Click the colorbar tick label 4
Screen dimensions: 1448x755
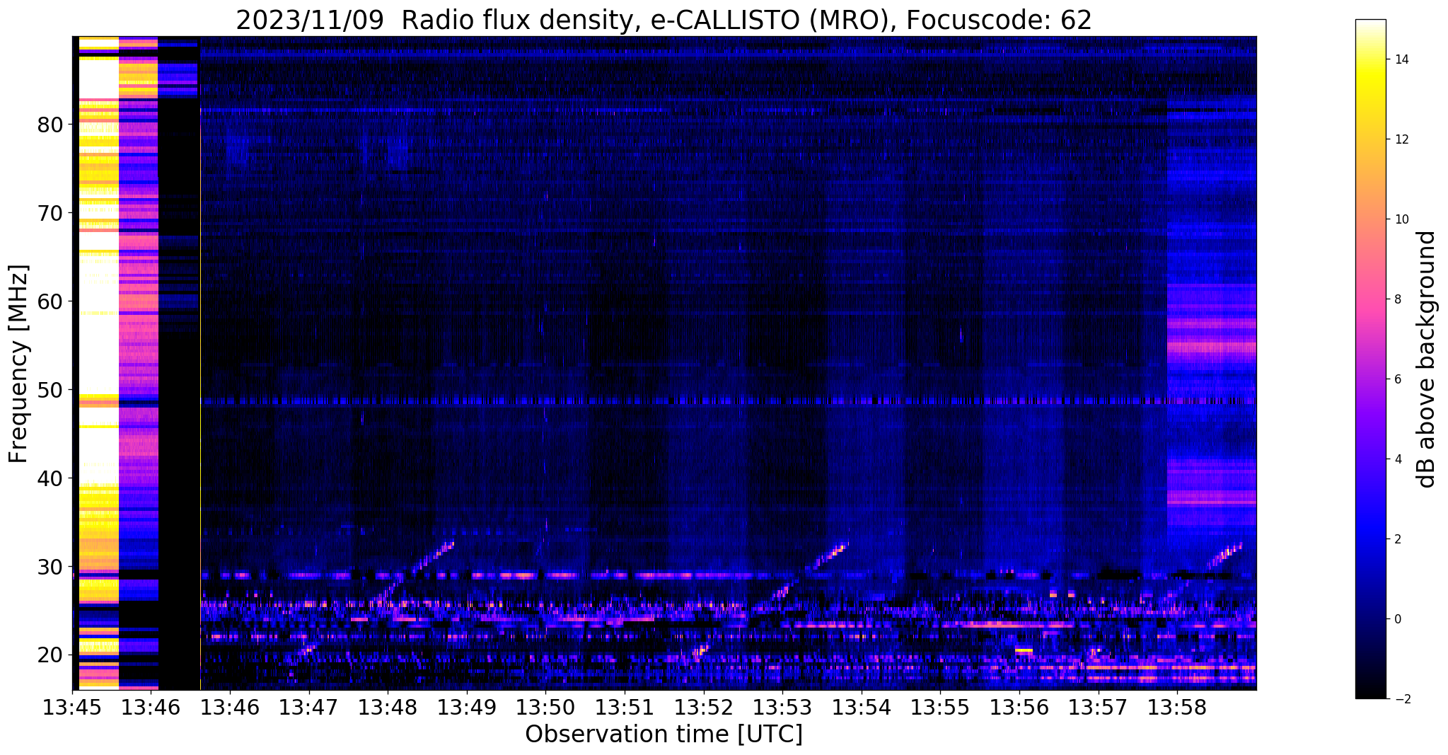[x=1397, y=459]
